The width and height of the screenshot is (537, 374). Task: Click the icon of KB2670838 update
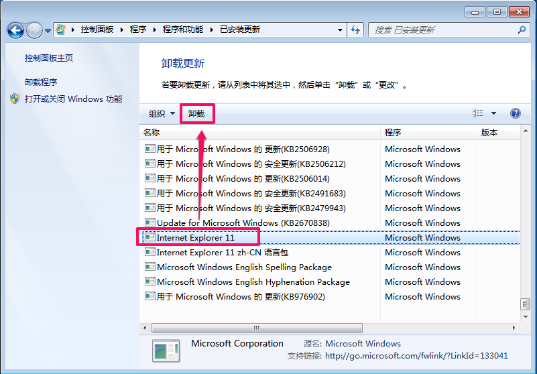pos(150,223)
